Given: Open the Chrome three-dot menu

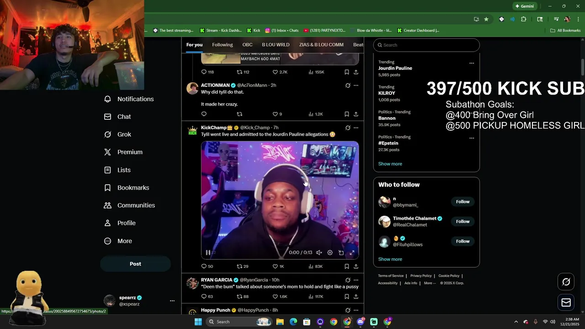Looking at the screenshot, I should (579, 19).
